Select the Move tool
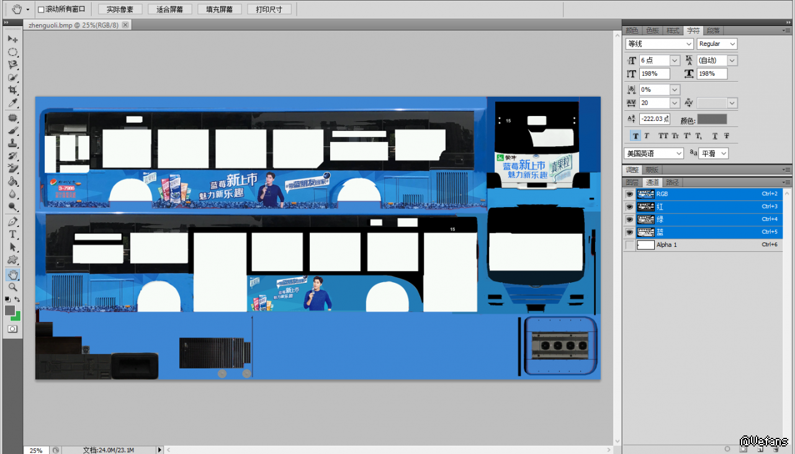Image resolution: width=795 pixels, height=454 pixels. click(x=12, y=39)
